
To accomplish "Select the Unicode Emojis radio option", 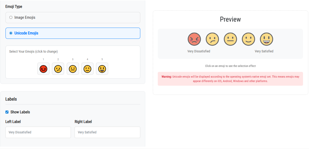I will pos(11,33).
